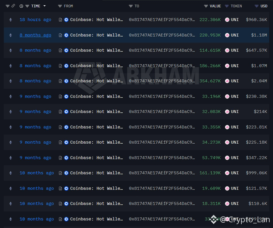273x228 pixels.
Task: Open '10 months ago' link in the 18.311K row
Action: coord(37,204)
